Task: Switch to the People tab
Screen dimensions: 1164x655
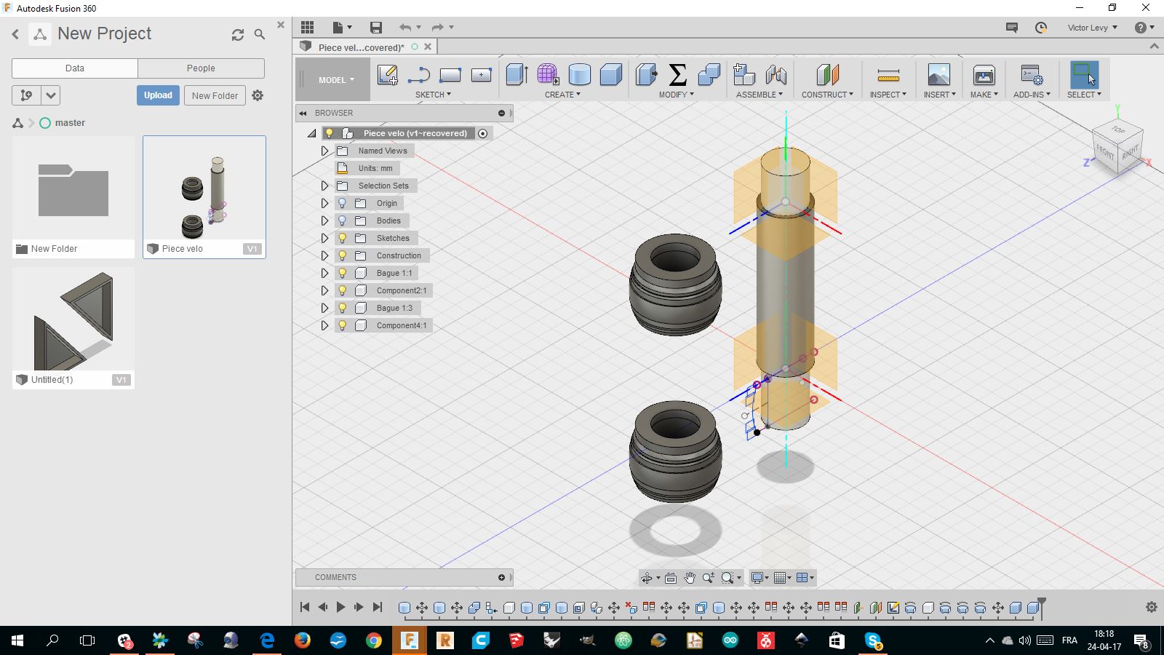Action: (x=201, y=68)
